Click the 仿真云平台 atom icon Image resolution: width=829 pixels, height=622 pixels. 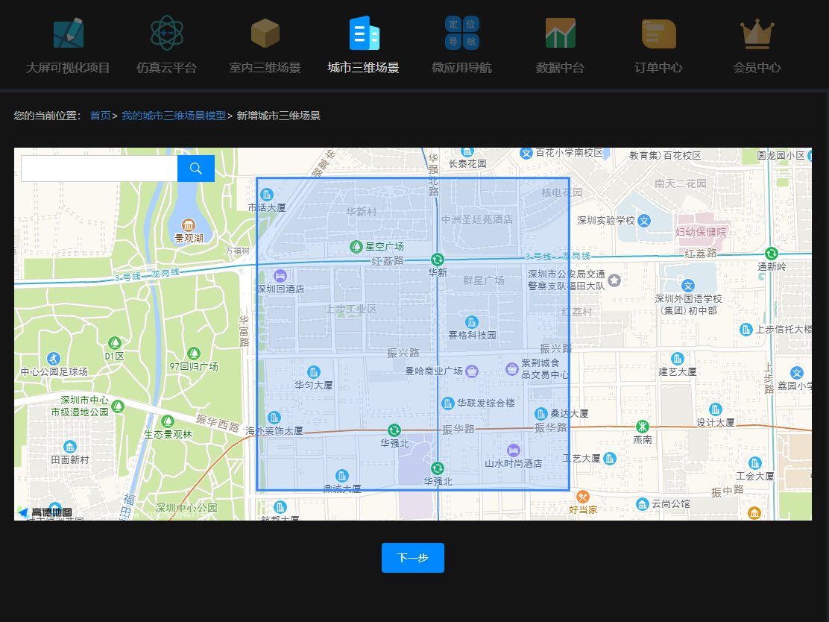[x=166, y=33]
